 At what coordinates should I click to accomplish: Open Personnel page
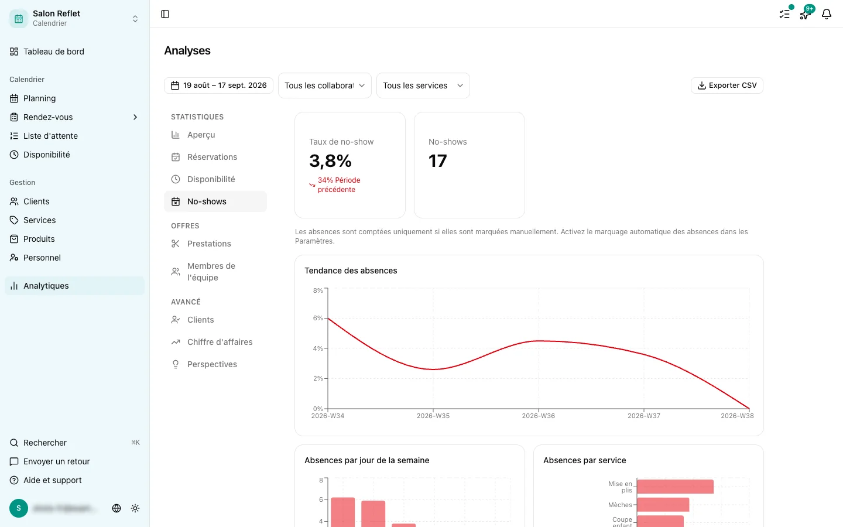[74, 258]
